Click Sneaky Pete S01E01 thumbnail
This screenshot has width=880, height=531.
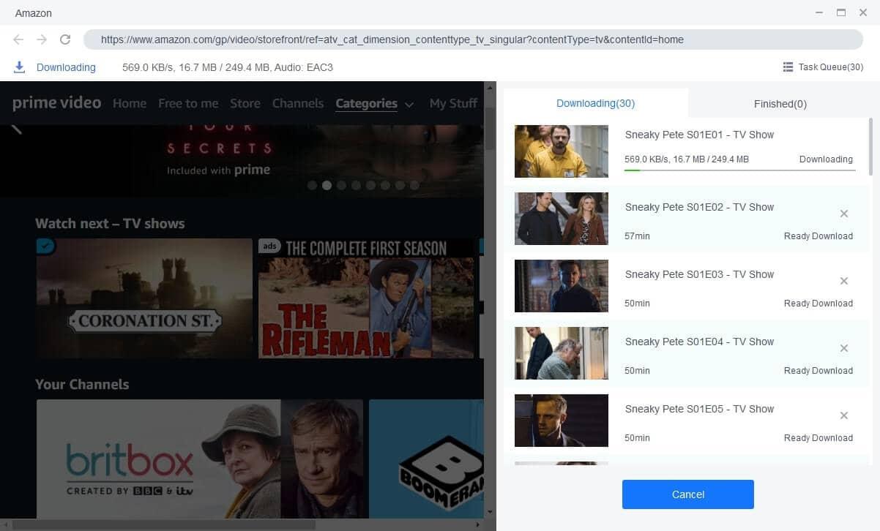click(562, 151)
